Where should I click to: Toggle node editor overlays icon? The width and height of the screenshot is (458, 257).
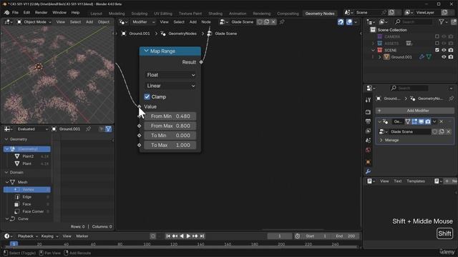click(349, 22)
